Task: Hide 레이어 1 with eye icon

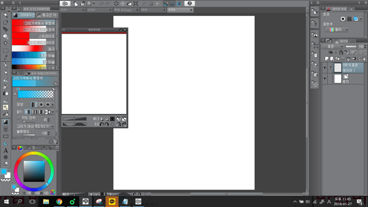Action: coord(324,68)
